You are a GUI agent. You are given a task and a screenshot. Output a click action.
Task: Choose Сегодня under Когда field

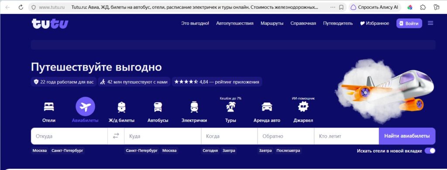coord(210,151)
